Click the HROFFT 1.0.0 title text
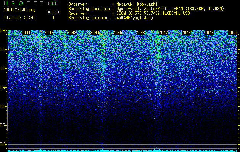240x152 pixels. click(30, 3)
